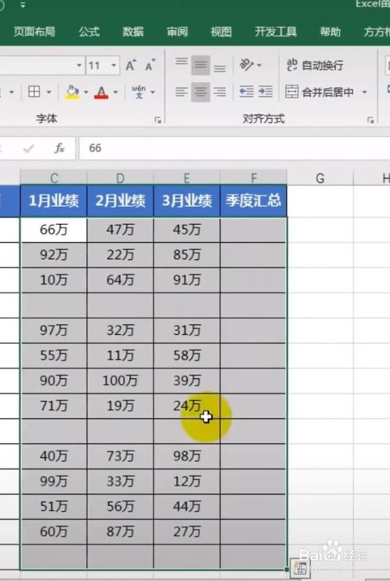Viewport: 390px width, 581px height.
Task: Increase indent of cell
Action: click(266, 91)
